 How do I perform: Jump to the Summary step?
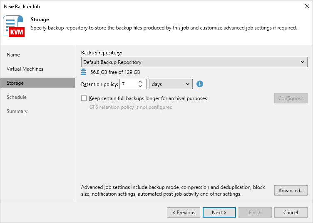pos(17,111)
